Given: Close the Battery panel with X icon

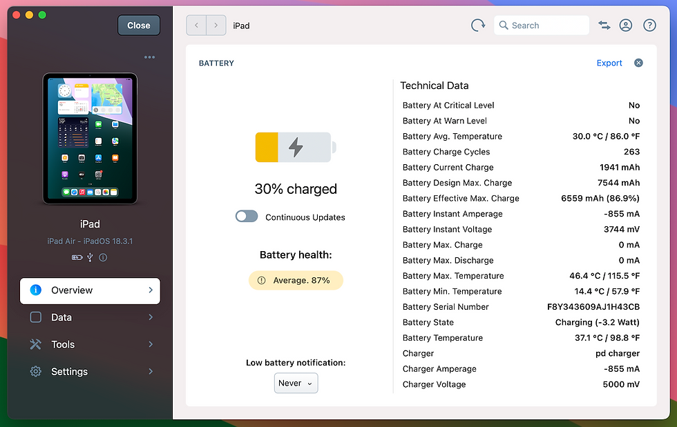Looking at the screenshot, I should tap(638, 63).
